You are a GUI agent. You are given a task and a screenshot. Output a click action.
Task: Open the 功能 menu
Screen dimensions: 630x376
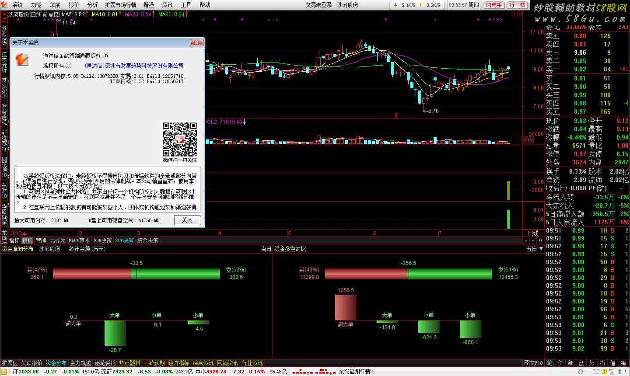coord(36,5)
